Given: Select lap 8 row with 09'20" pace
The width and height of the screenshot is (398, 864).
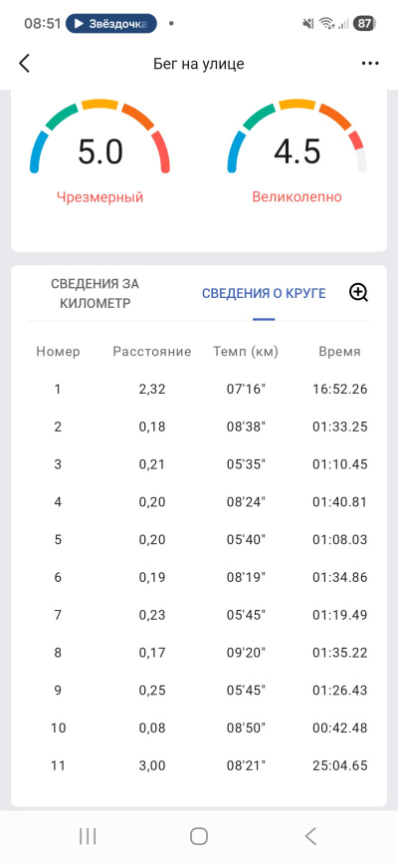Looking at the screenshot, I should click(x=199, y=653).
